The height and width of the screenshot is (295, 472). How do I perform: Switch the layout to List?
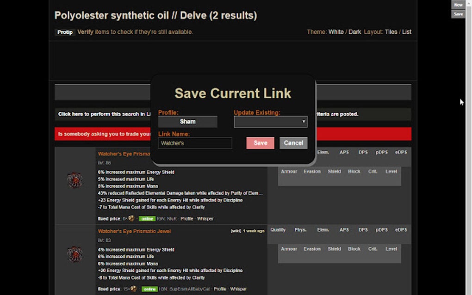pyautogui.click(x=407, y=31)
